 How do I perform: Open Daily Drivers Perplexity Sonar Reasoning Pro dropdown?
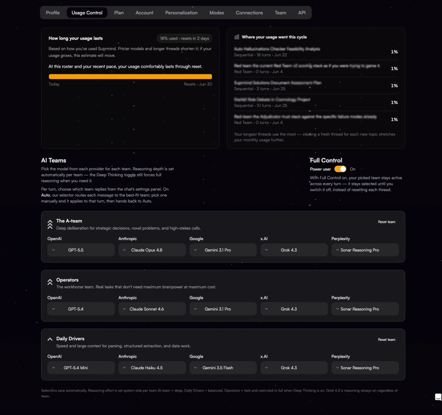pyautogui.click(x=365, y=368)
